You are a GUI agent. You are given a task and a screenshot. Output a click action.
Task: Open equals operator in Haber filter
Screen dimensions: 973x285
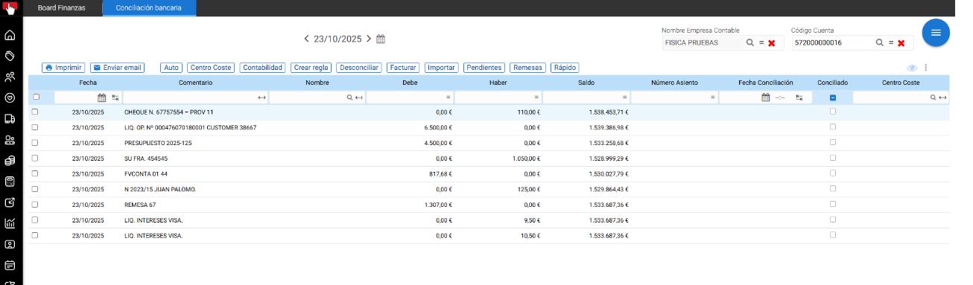coord(536,97)
